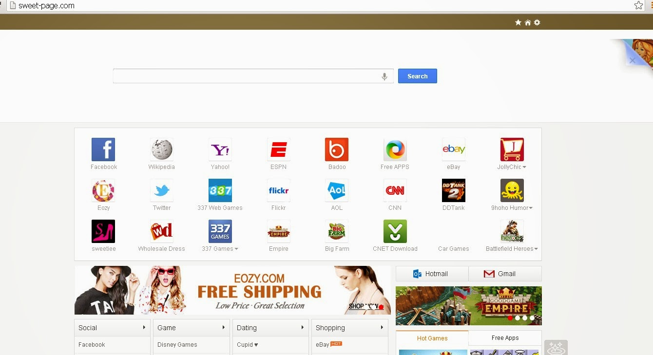Select the last slide dot on Empire banner
The image size is (653, 355).
pyautogui.click(x=532, y=318)
